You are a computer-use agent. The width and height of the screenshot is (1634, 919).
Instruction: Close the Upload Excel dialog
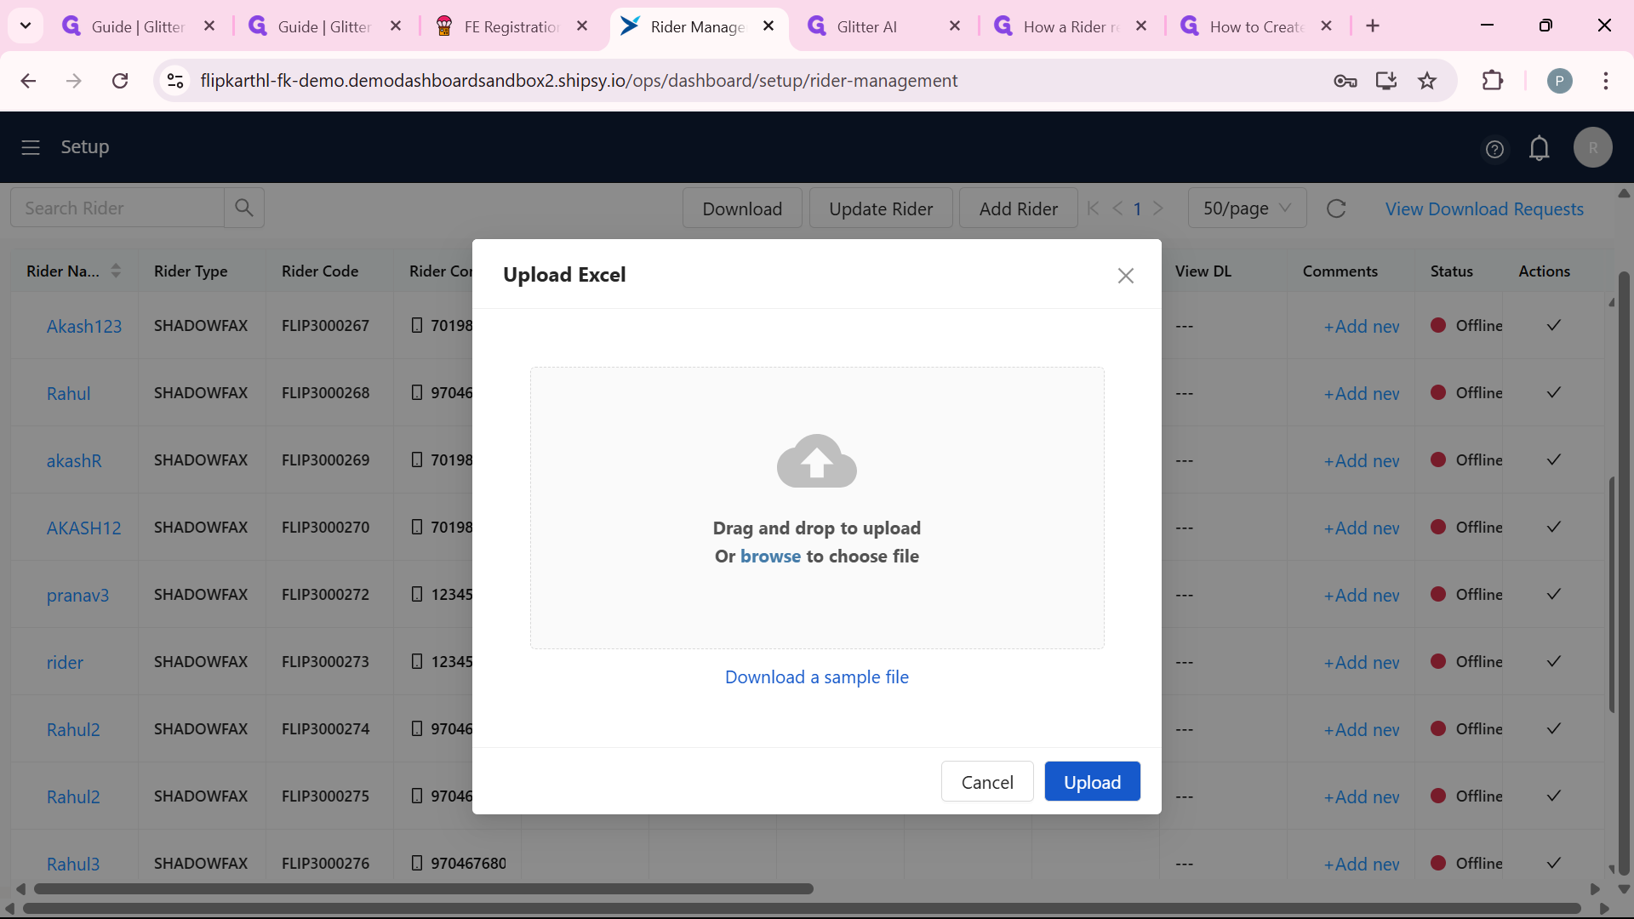tap(1125, 276)
